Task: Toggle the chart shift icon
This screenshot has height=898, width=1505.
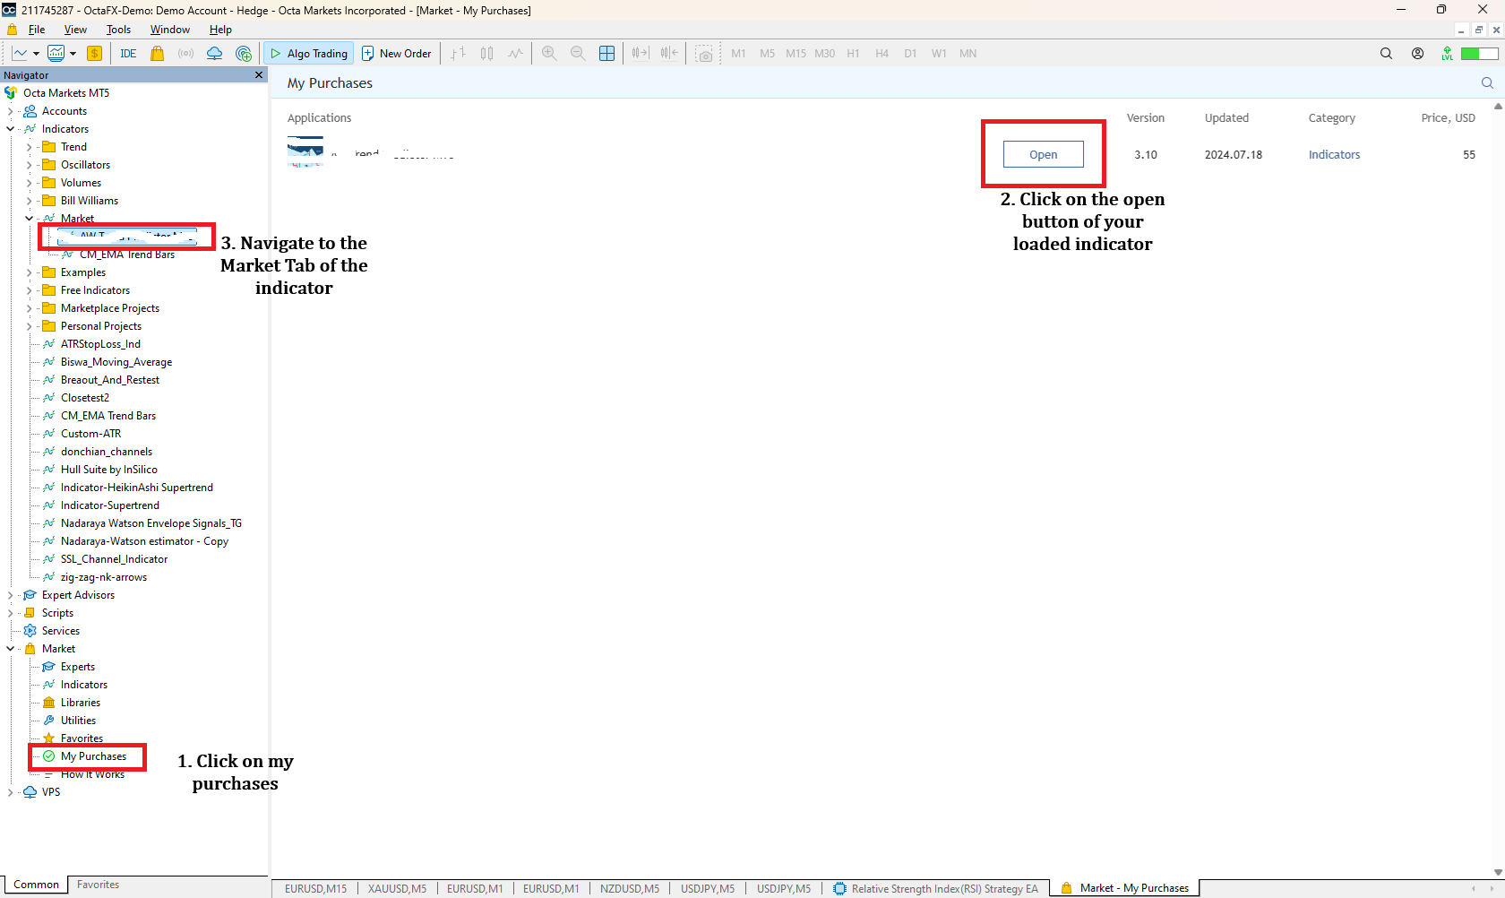Action: coord(669,53)
